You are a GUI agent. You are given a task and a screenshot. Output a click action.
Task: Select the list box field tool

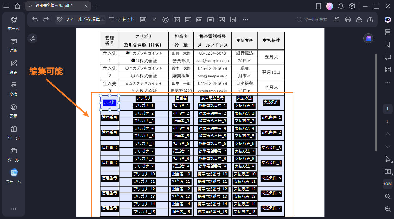188,19
